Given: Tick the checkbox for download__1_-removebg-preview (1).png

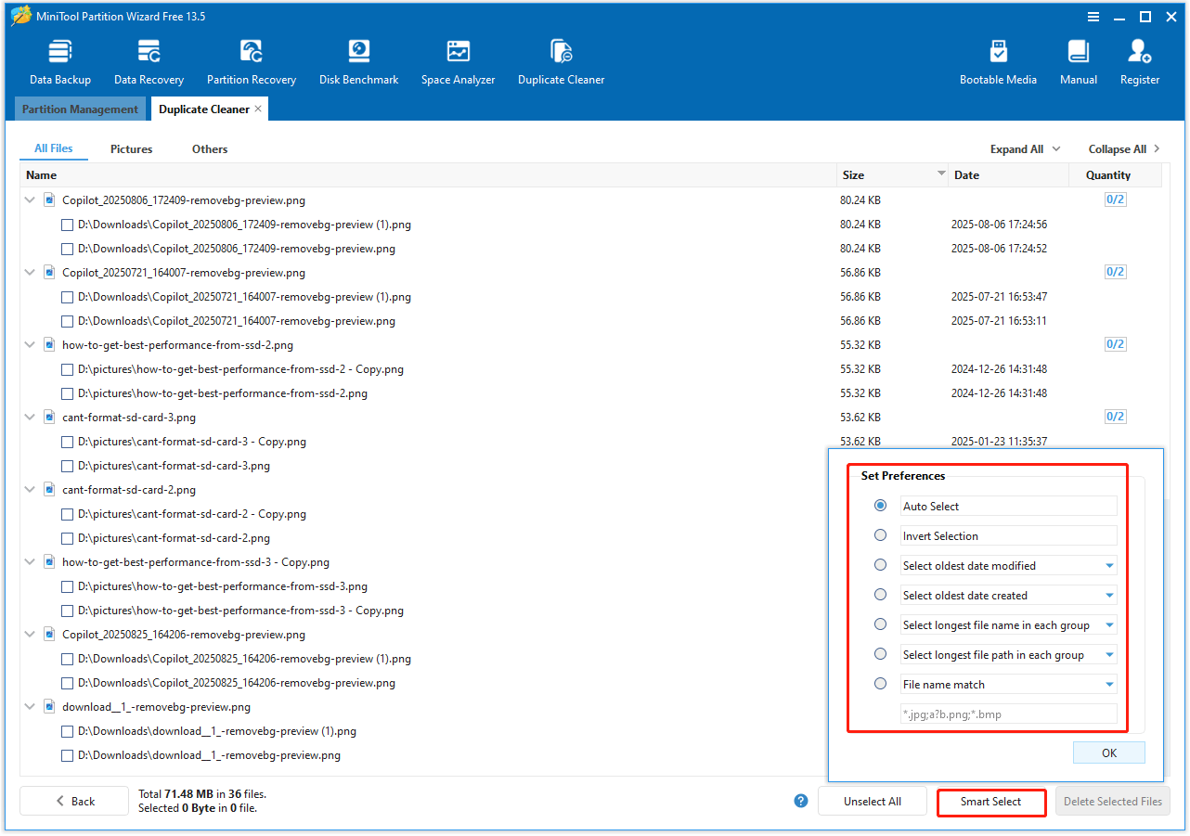Looking at the screenshot, I should 67,731.
